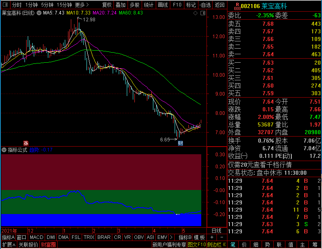The height and width of the screenshot is (249, 322).
Task: Switch to 分时 view
Action: click(17, 5)
